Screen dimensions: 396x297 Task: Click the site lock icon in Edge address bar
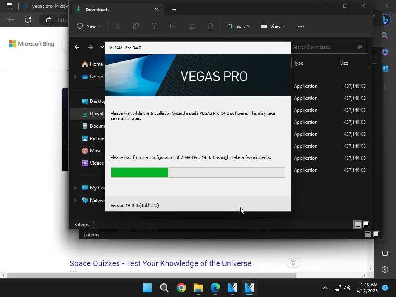48,20
